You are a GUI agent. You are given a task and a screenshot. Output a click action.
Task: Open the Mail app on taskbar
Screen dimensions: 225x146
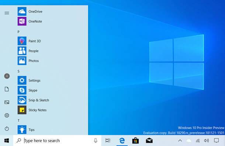149,140
